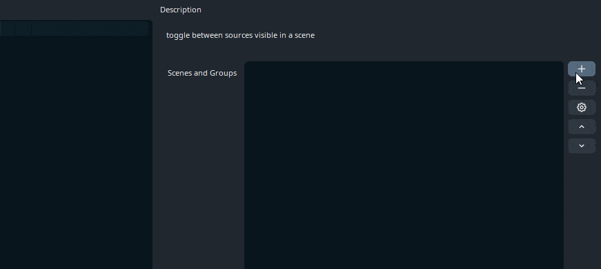Viewport: 601px width, 269px height.
Task: Move selected scene down with the chevron
Action: coord(582,146)
